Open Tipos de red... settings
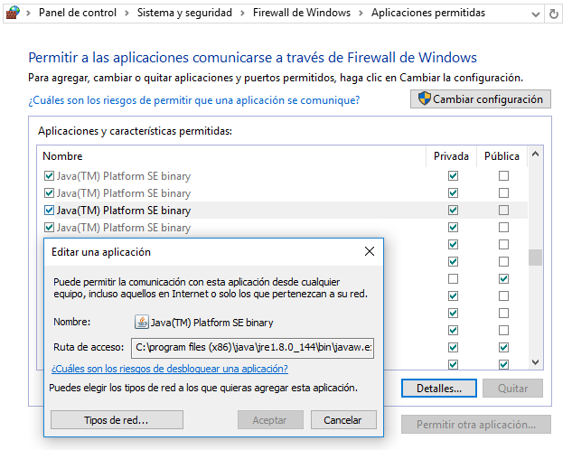Screen dimensions: 572x450 click(x=117, y=420)
